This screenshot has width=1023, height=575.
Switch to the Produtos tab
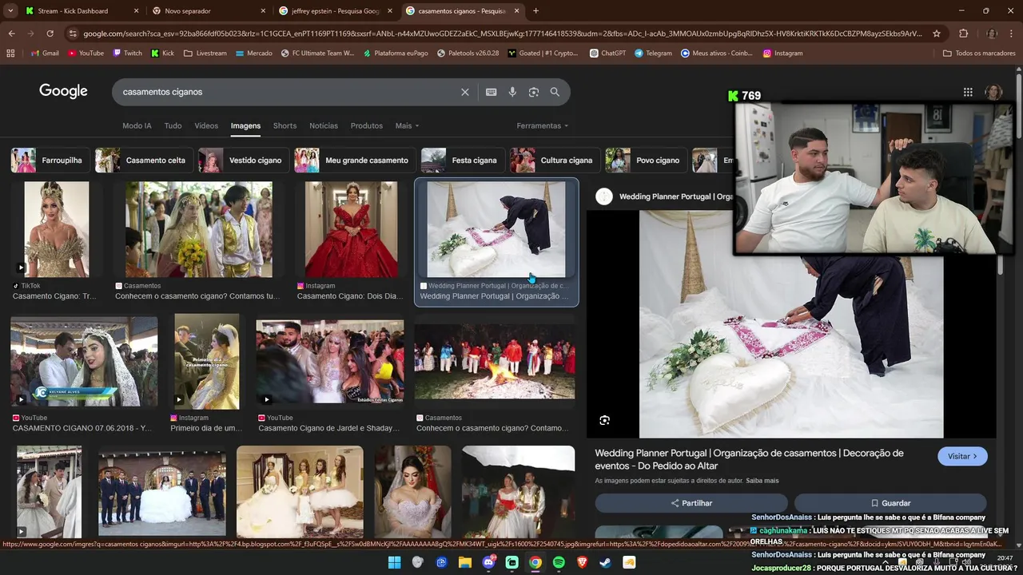367,125
